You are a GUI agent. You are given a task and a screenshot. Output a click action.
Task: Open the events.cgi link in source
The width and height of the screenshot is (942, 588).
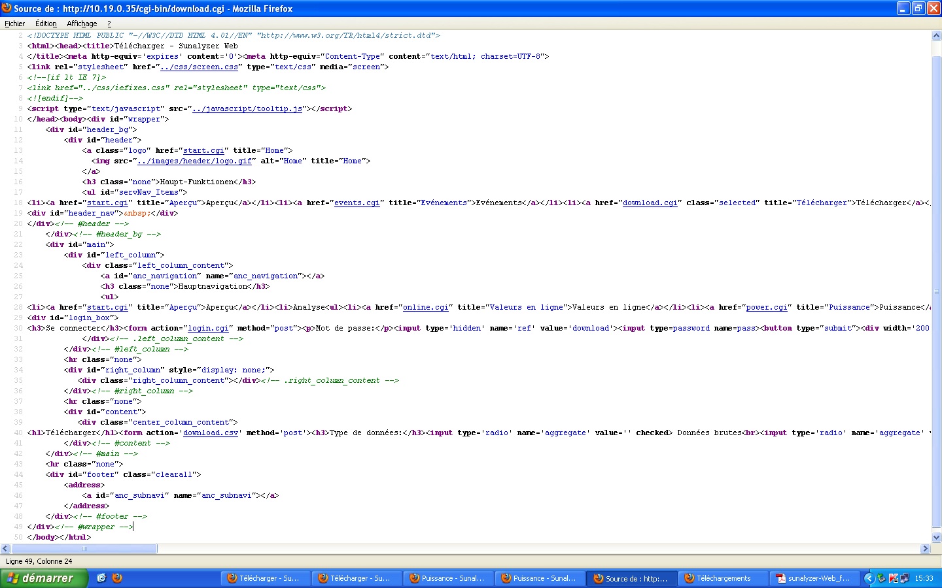(357, 203)
